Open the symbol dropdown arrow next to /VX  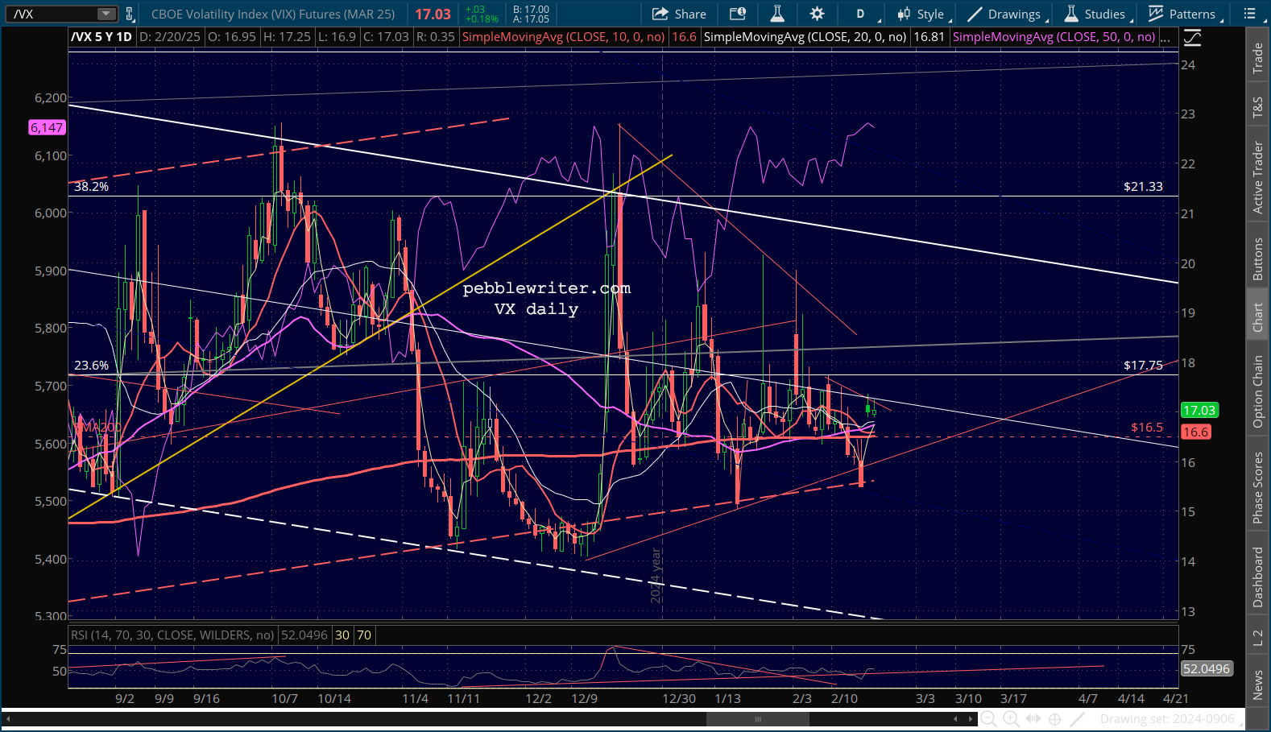click(106, 14)
